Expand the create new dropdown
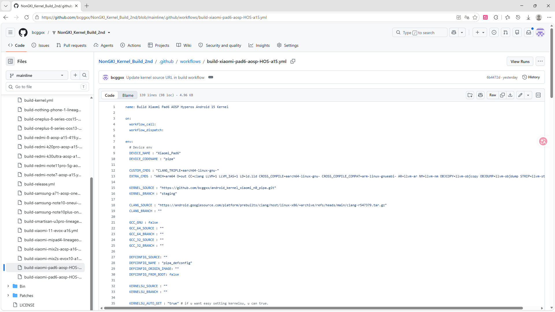The image size is (555, 312). pyautogui.click(x=480, y=32)
